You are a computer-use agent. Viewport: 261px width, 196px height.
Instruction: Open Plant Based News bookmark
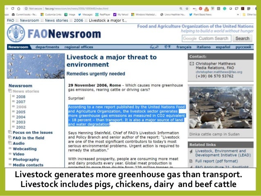click(200, 15)
